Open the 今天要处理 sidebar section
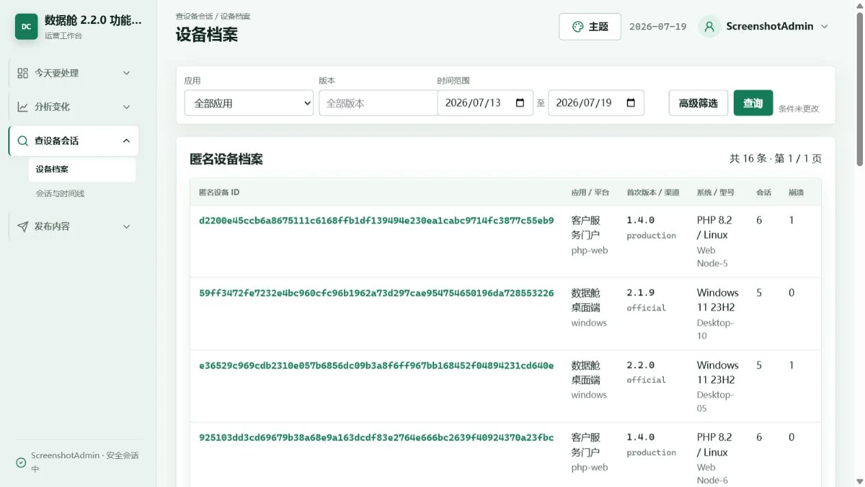This screenshot has height=487, width=865. point(74,73)
